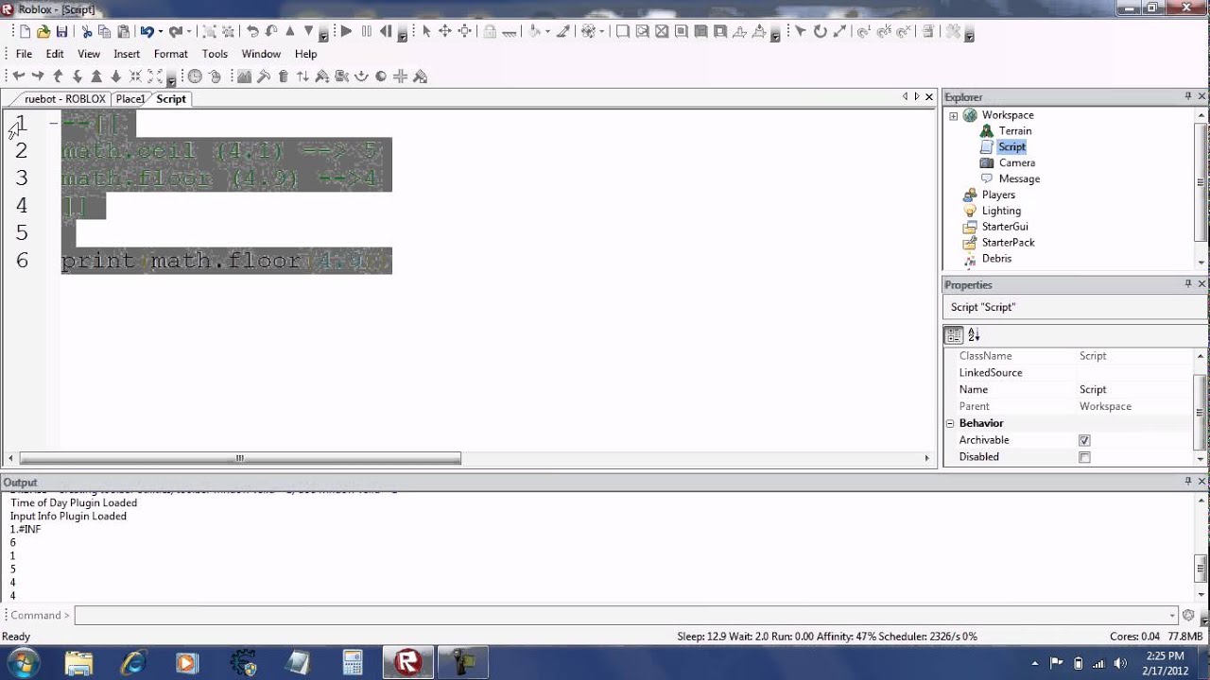This screenshot has width=1210, height=680.
Task: Select the four-arrow Move tool
Action: pyautogui.click(x=445, y=31)
